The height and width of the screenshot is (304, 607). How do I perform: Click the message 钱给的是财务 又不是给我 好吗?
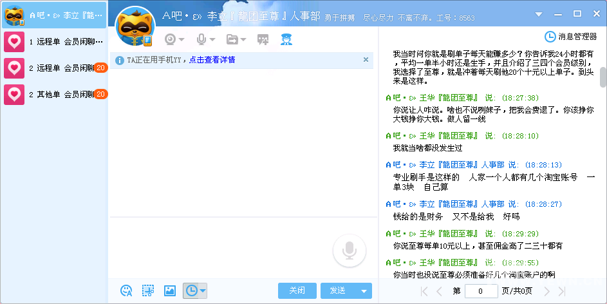(456, 217)
